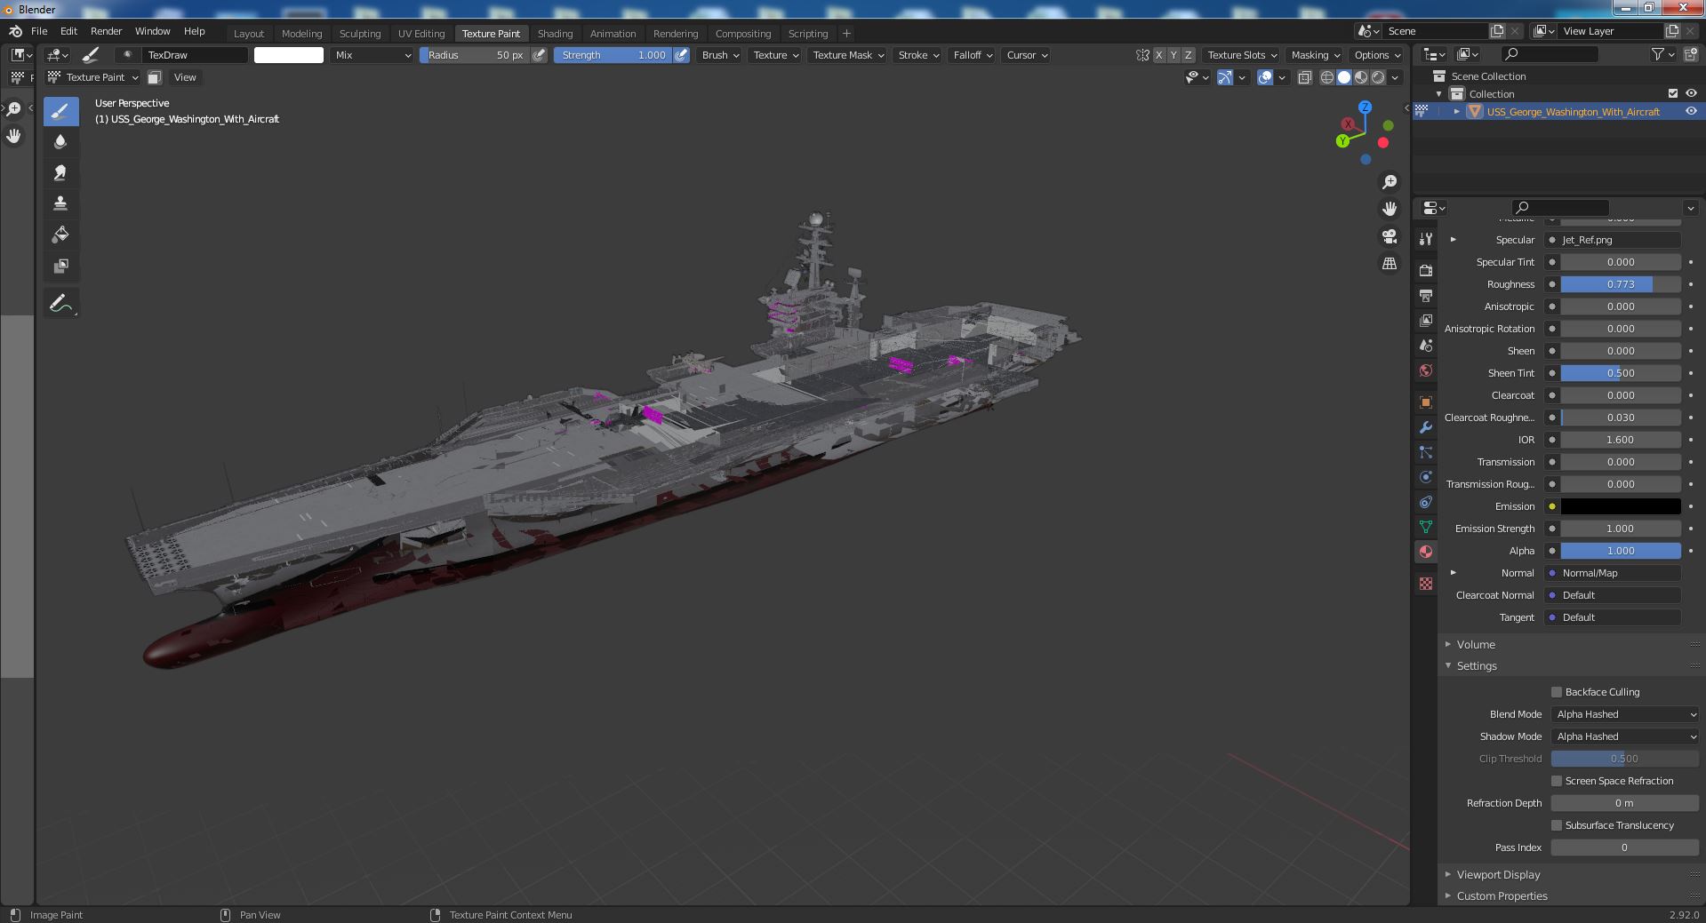
Task: Click the Roughness 0.773 slider
Action: (1621, 284)
